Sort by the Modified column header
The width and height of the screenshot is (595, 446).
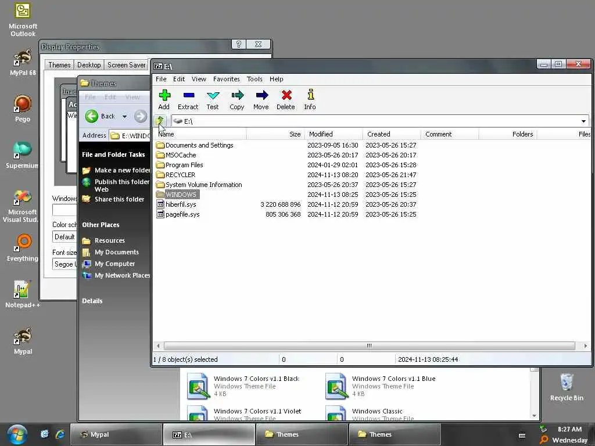coord(334,134)
